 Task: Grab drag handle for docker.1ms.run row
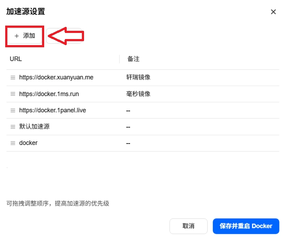coord(13,94)
